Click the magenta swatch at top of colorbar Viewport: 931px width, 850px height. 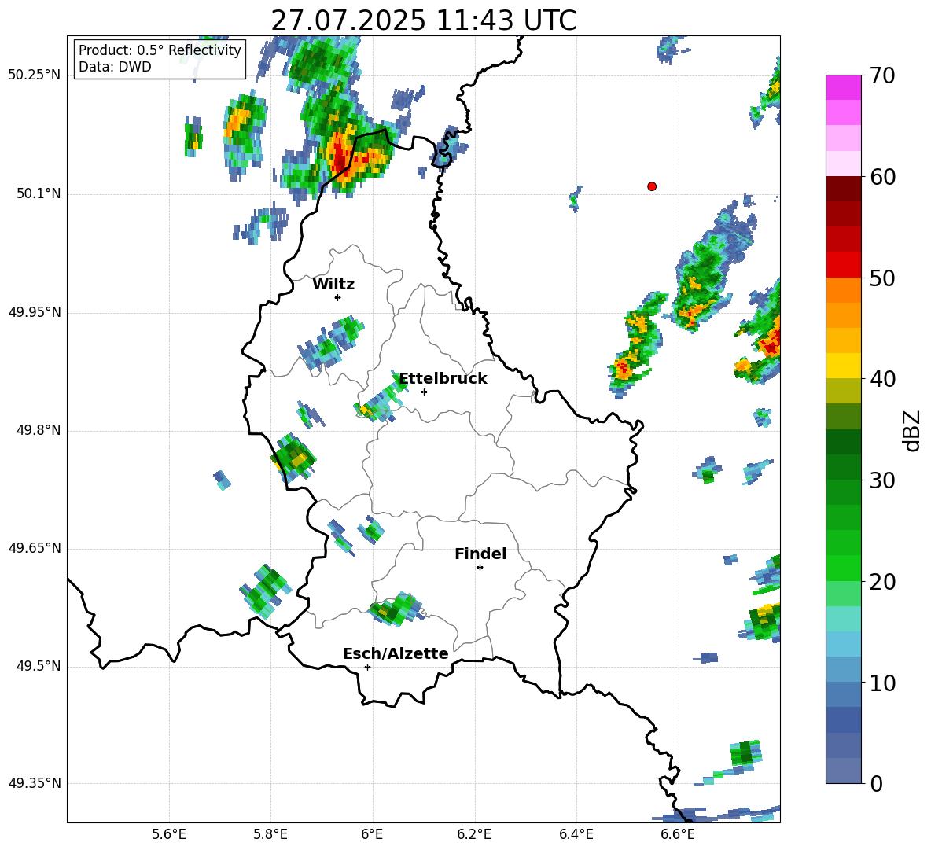click(844, 88)
